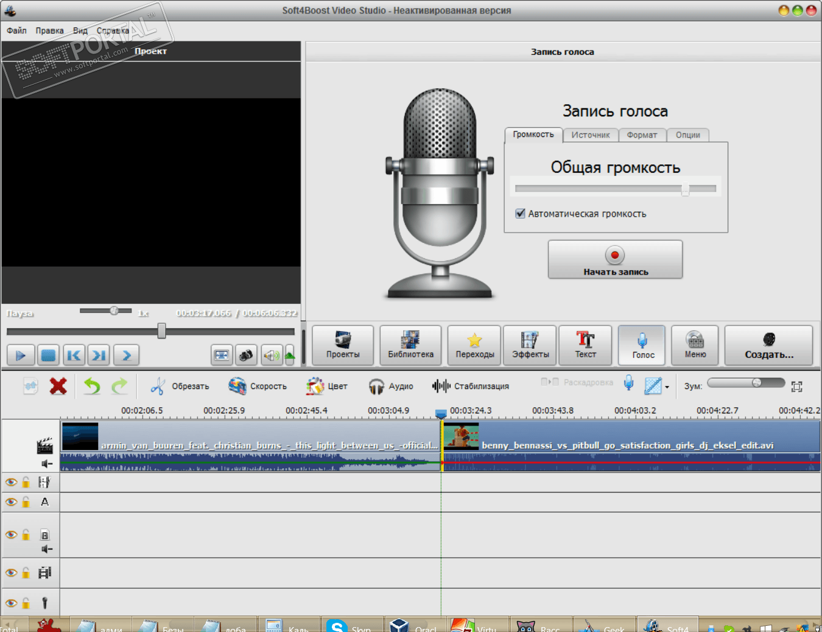Click the single right-arrow button in the preview controls

tap(127, 355)
